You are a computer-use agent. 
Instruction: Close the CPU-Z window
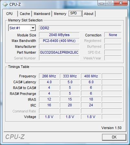tap(121, 3)
